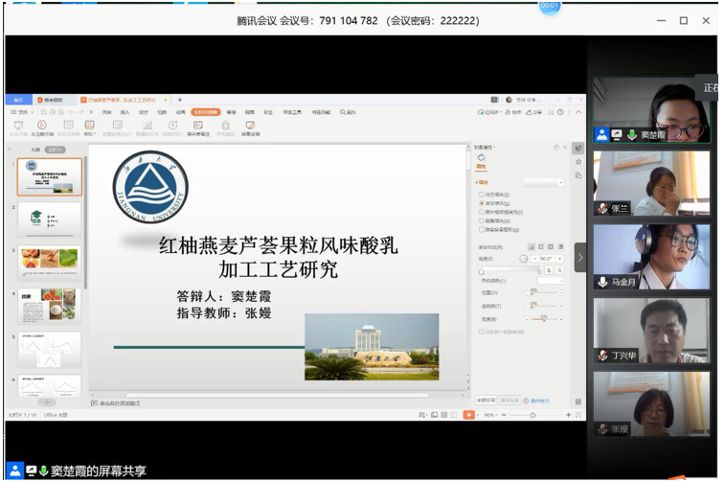The image size is (725, 482).
Task: Select the 渐变填充 radio button
Action: click(x=481, y=203)
